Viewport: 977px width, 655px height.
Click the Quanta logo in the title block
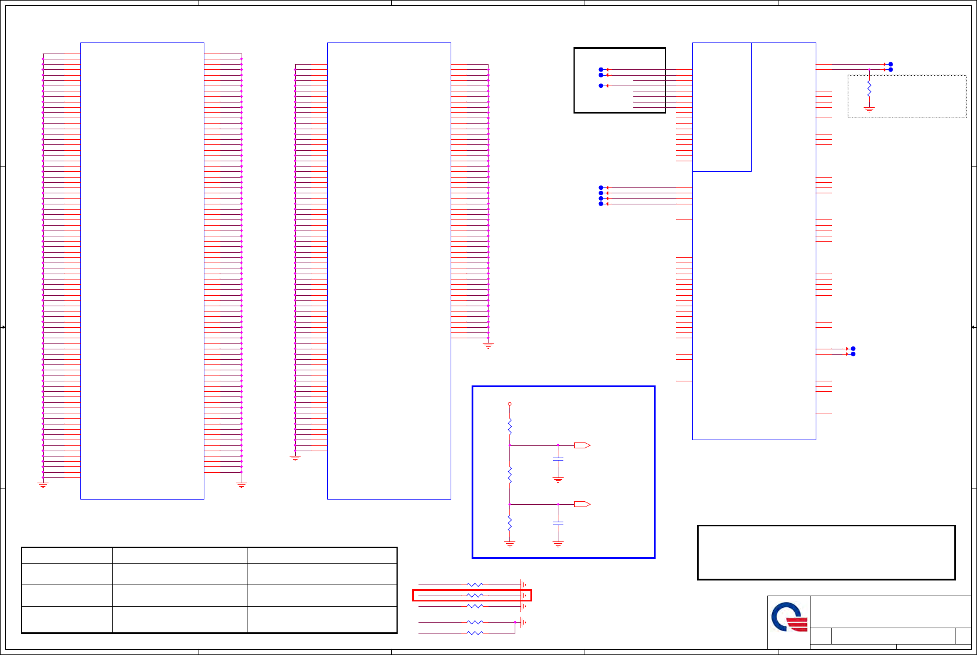790,617
